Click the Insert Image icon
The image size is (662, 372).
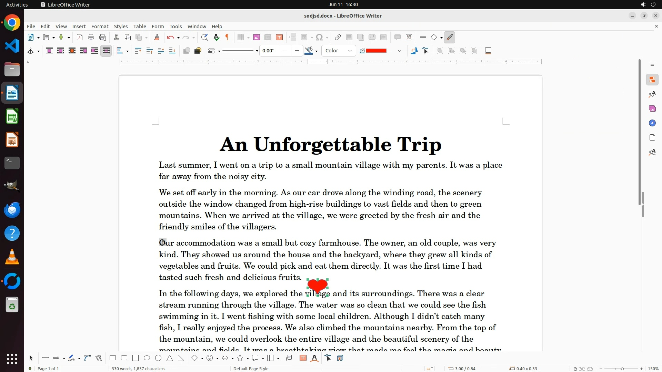coord(256,38)
